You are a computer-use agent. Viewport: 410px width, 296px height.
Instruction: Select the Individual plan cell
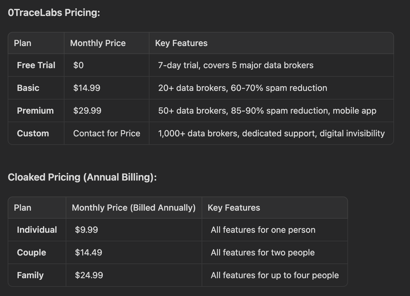click(37, 230)
